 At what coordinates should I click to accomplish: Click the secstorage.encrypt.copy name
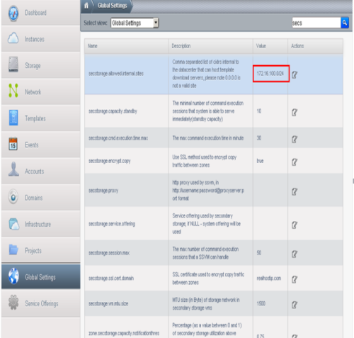click(109, 161)
